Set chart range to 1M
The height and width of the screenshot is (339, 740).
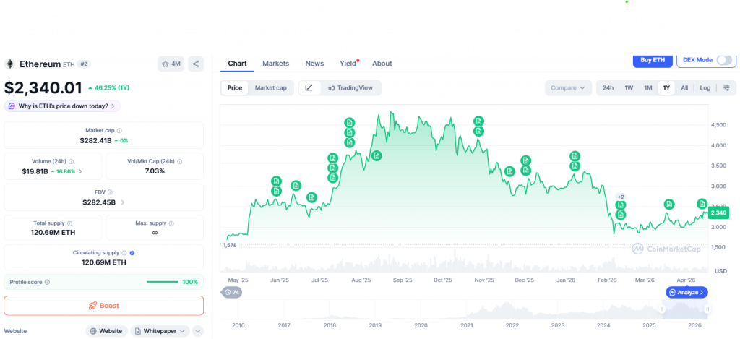pyautogui.click(x=648, y=87)
